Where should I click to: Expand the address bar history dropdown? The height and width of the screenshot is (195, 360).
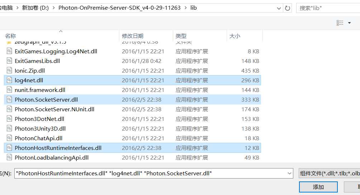pyautogui.click(x=279, y=8)
